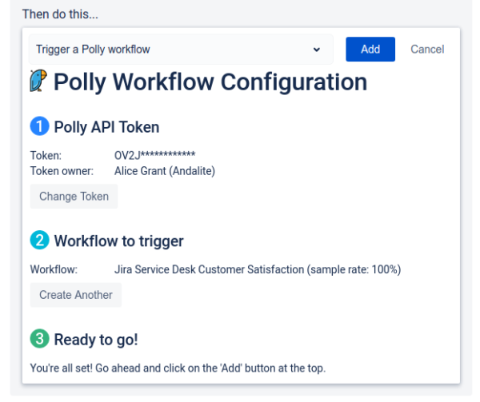Click the teal step 2 circle icon
This screenshot has width=480, height=402.
[x=39, y=240]
